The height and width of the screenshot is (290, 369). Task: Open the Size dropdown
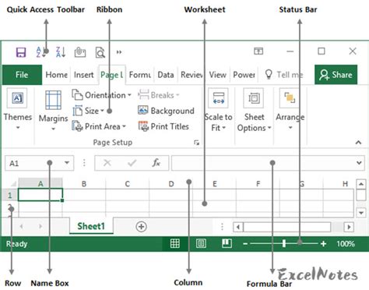(x=88, y=111)
